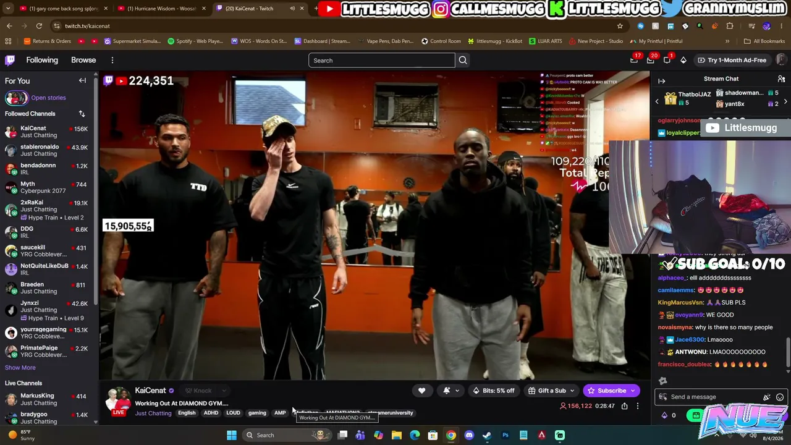Viewport: 791px width, 445px height.
Task: Expand the Subscribe options arrow
Action: coord(633,391)
